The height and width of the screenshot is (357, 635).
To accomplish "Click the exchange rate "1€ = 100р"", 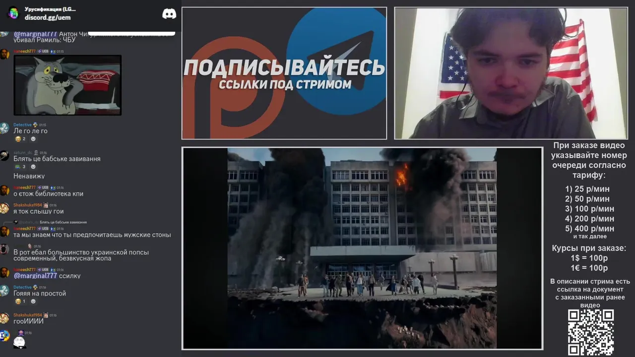I will pos(589,268).
